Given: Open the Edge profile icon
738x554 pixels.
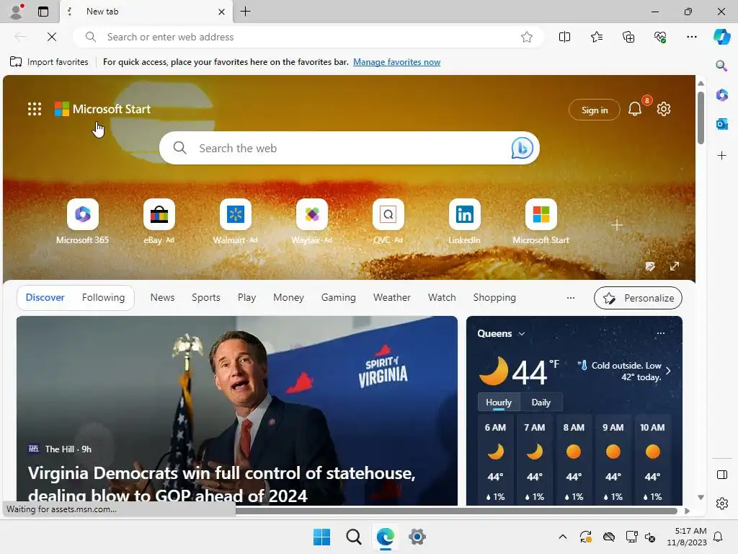Looking at the screenshot, I should (x=17, y=12).
